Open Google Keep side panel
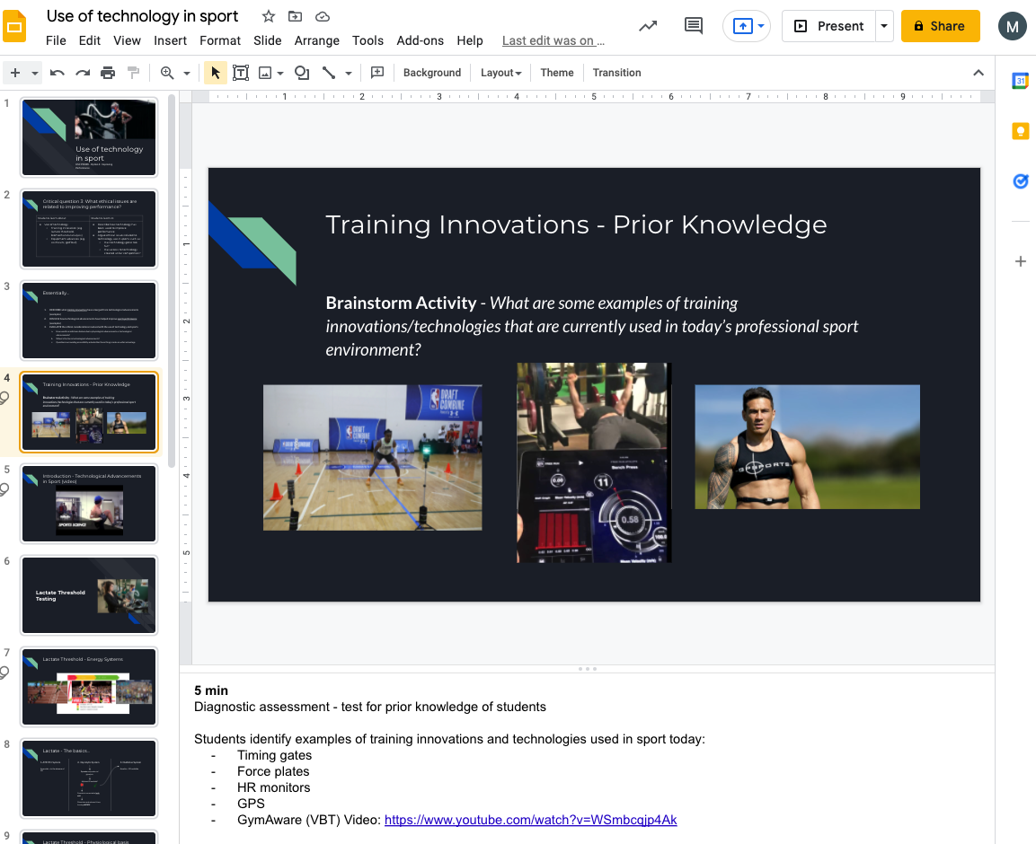 (1020, 131)
